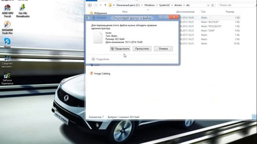Click the etc breadcrumb segment

tap(188, 5)
